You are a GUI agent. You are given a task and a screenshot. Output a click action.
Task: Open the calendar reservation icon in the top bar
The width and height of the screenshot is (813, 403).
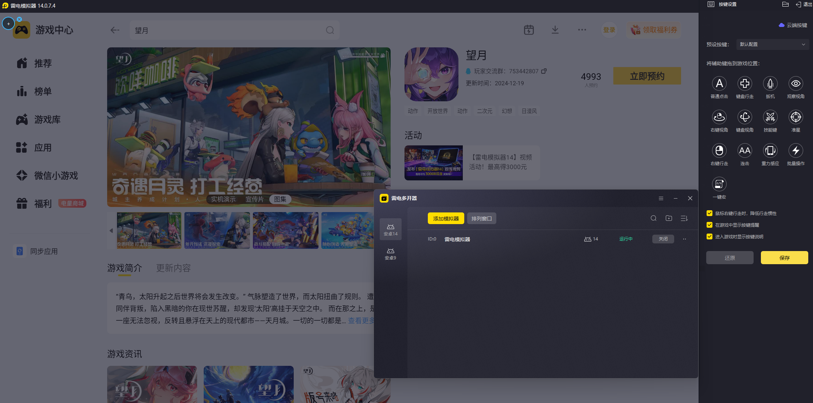pos(529,30)
